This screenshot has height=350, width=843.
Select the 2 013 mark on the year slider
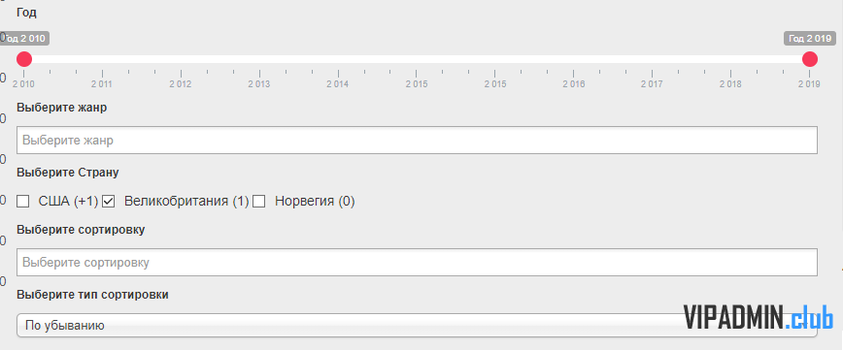(x=258, y=84)
